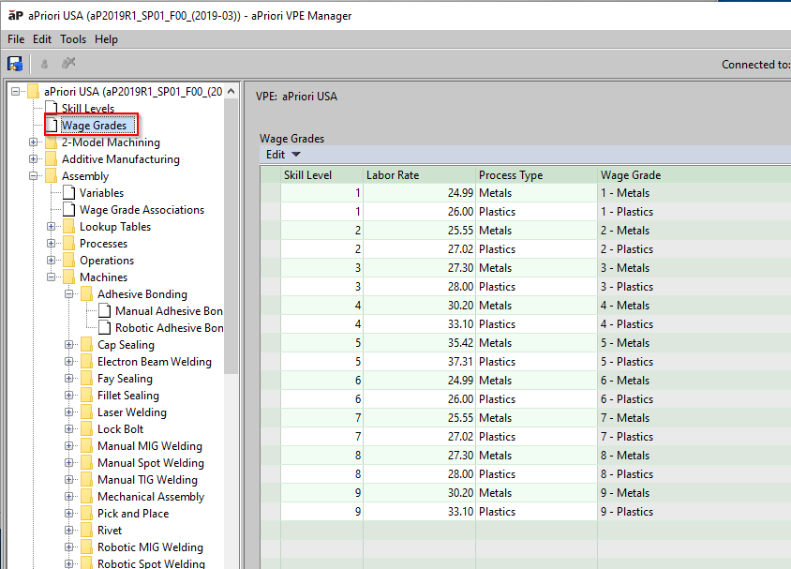The height and width of the screenshot is (569, 791).
Task: Click the Manual Adhesive Bonding file icon
Action: point(104,311)
